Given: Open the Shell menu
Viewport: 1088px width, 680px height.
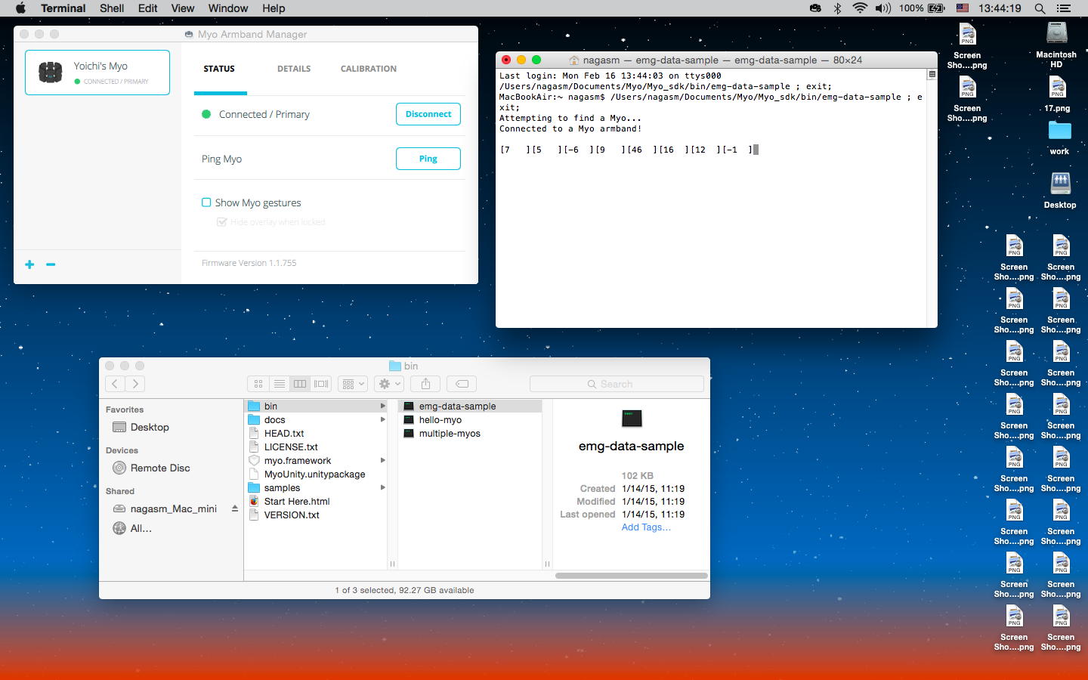Looking at the screenshot, I should point(112,8).
